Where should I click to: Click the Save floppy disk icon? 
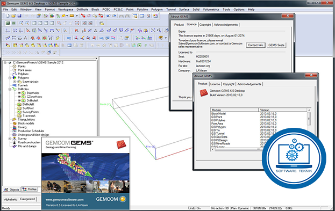[19, 16]
